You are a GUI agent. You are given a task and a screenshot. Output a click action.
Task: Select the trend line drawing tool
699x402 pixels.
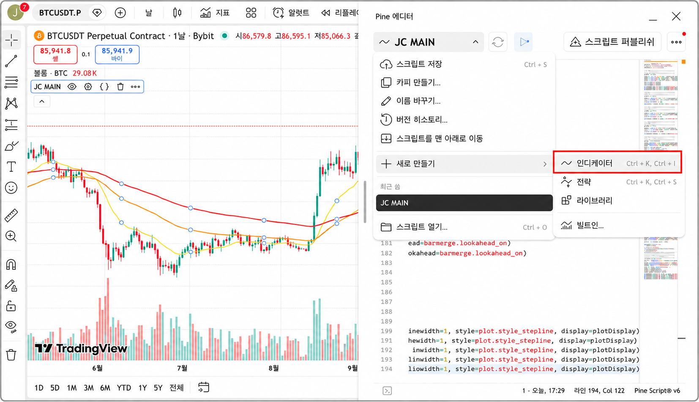pos(11,61)
